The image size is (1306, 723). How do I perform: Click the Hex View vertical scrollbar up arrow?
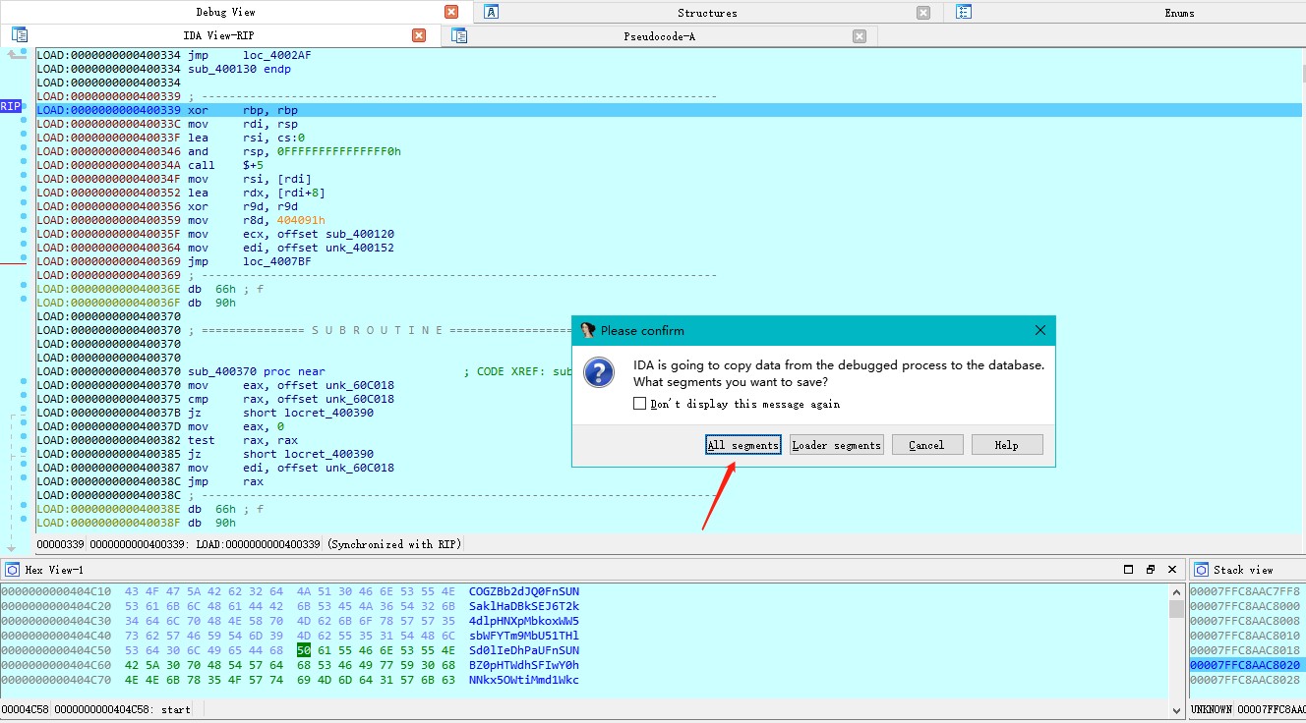point(1176,592)
